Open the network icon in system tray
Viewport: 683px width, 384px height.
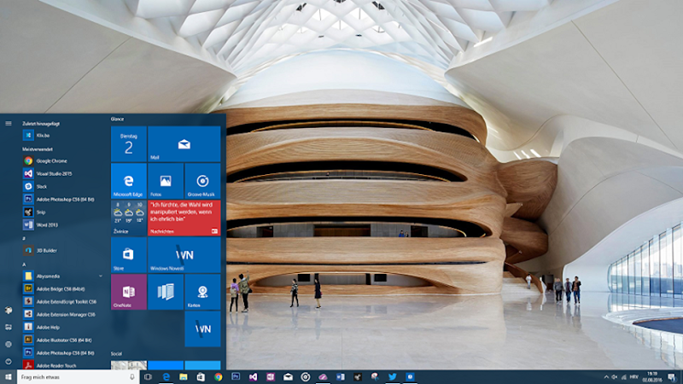tap(624, 377)
